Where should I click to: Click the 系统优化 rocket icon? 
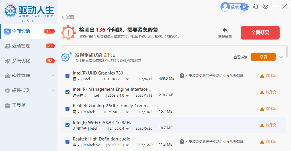pyautogui.click(x=7, y=61)
